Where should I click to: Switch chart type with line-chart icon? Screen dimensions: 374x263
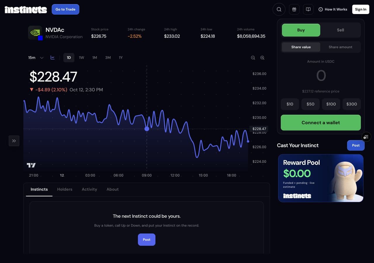(53, 58)
